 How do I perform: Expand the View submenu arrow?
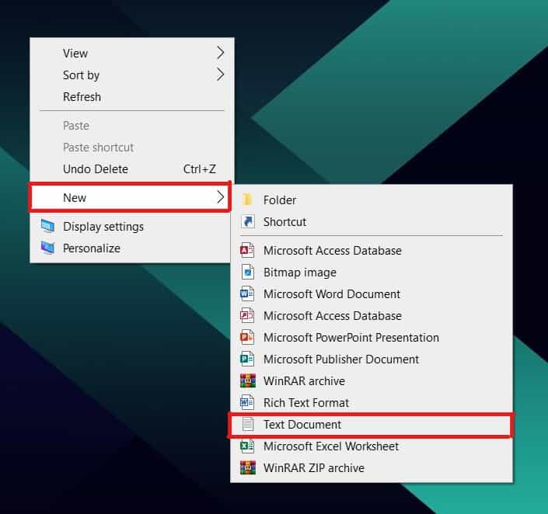click(x=220, y=53)
